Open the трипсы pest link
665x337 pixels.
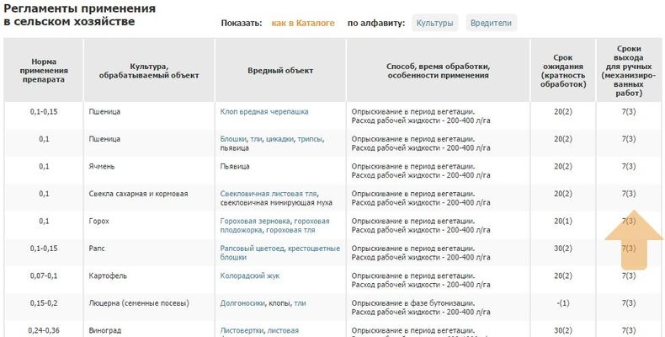click(x=310, y=139)
